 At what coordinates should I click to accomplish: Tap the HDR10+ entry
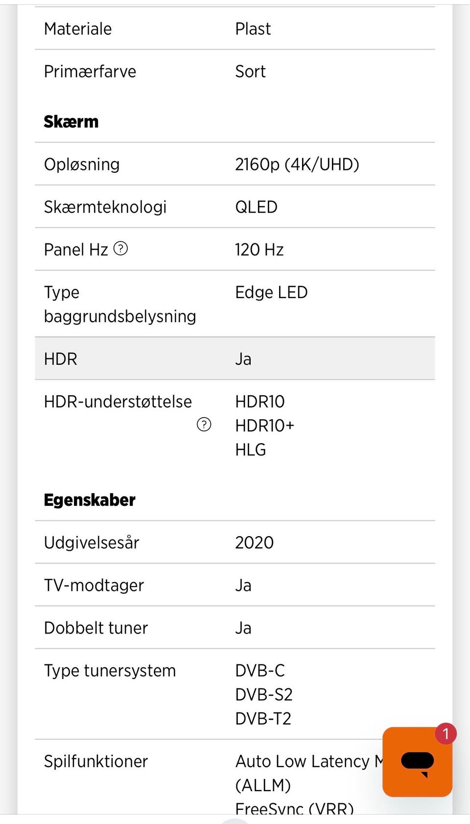click(264, 425)
